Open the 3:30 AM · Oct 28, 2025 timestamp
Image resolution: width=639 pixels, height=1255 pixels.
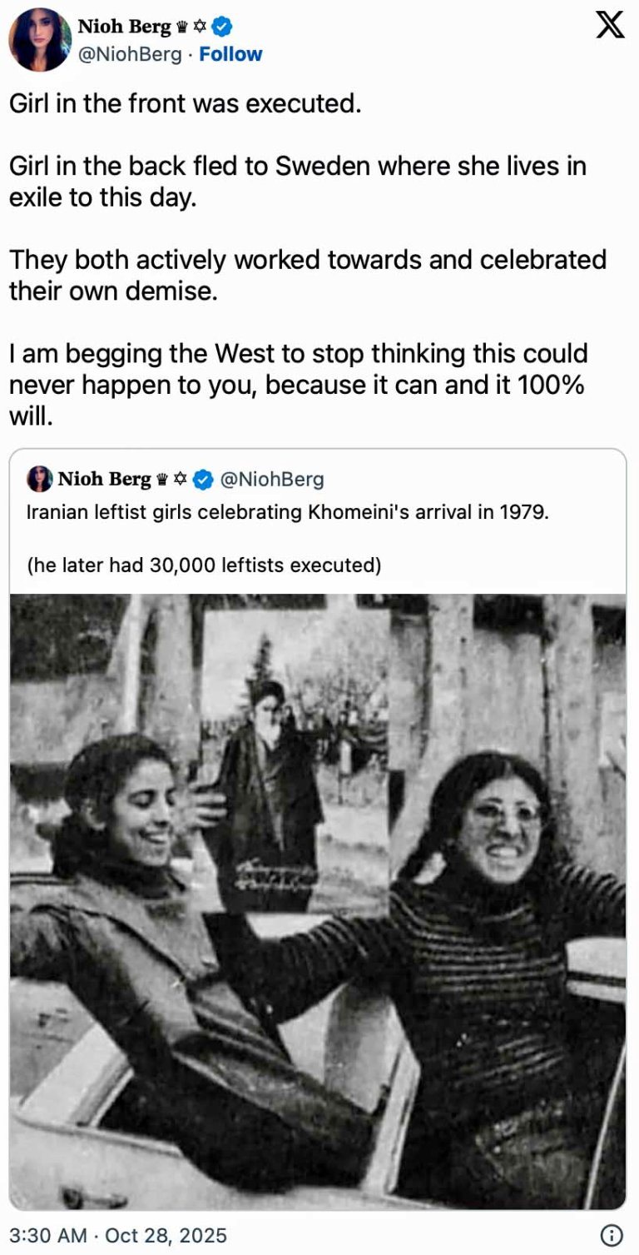[x=118, y=1234]
